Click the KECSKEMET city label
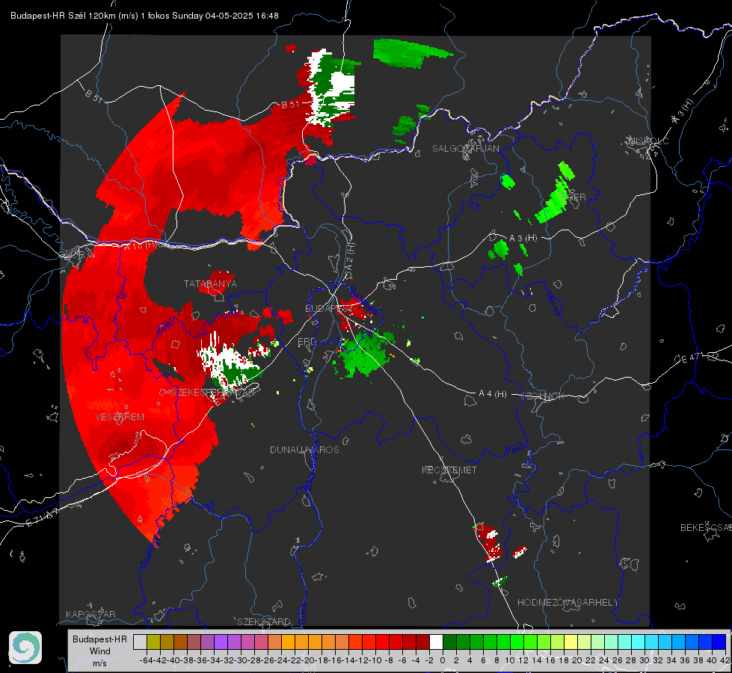The width and height of the screenshot is (732, 673). [449, 470]
